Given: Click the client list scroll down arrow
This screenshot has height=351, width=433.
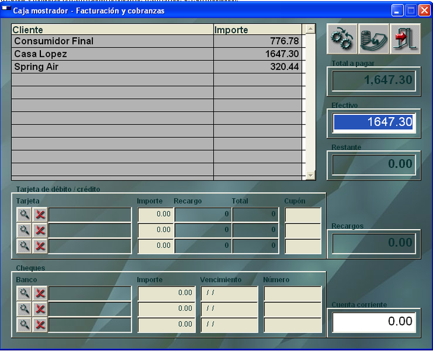Looking at the screenshot, I should click(x=310, y=175).
